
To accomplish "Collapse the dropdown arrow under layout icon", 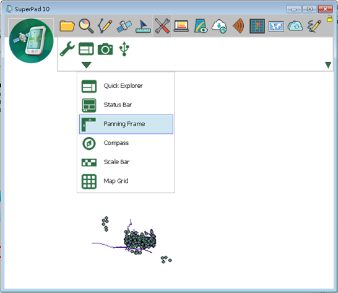I will [87, 64].
